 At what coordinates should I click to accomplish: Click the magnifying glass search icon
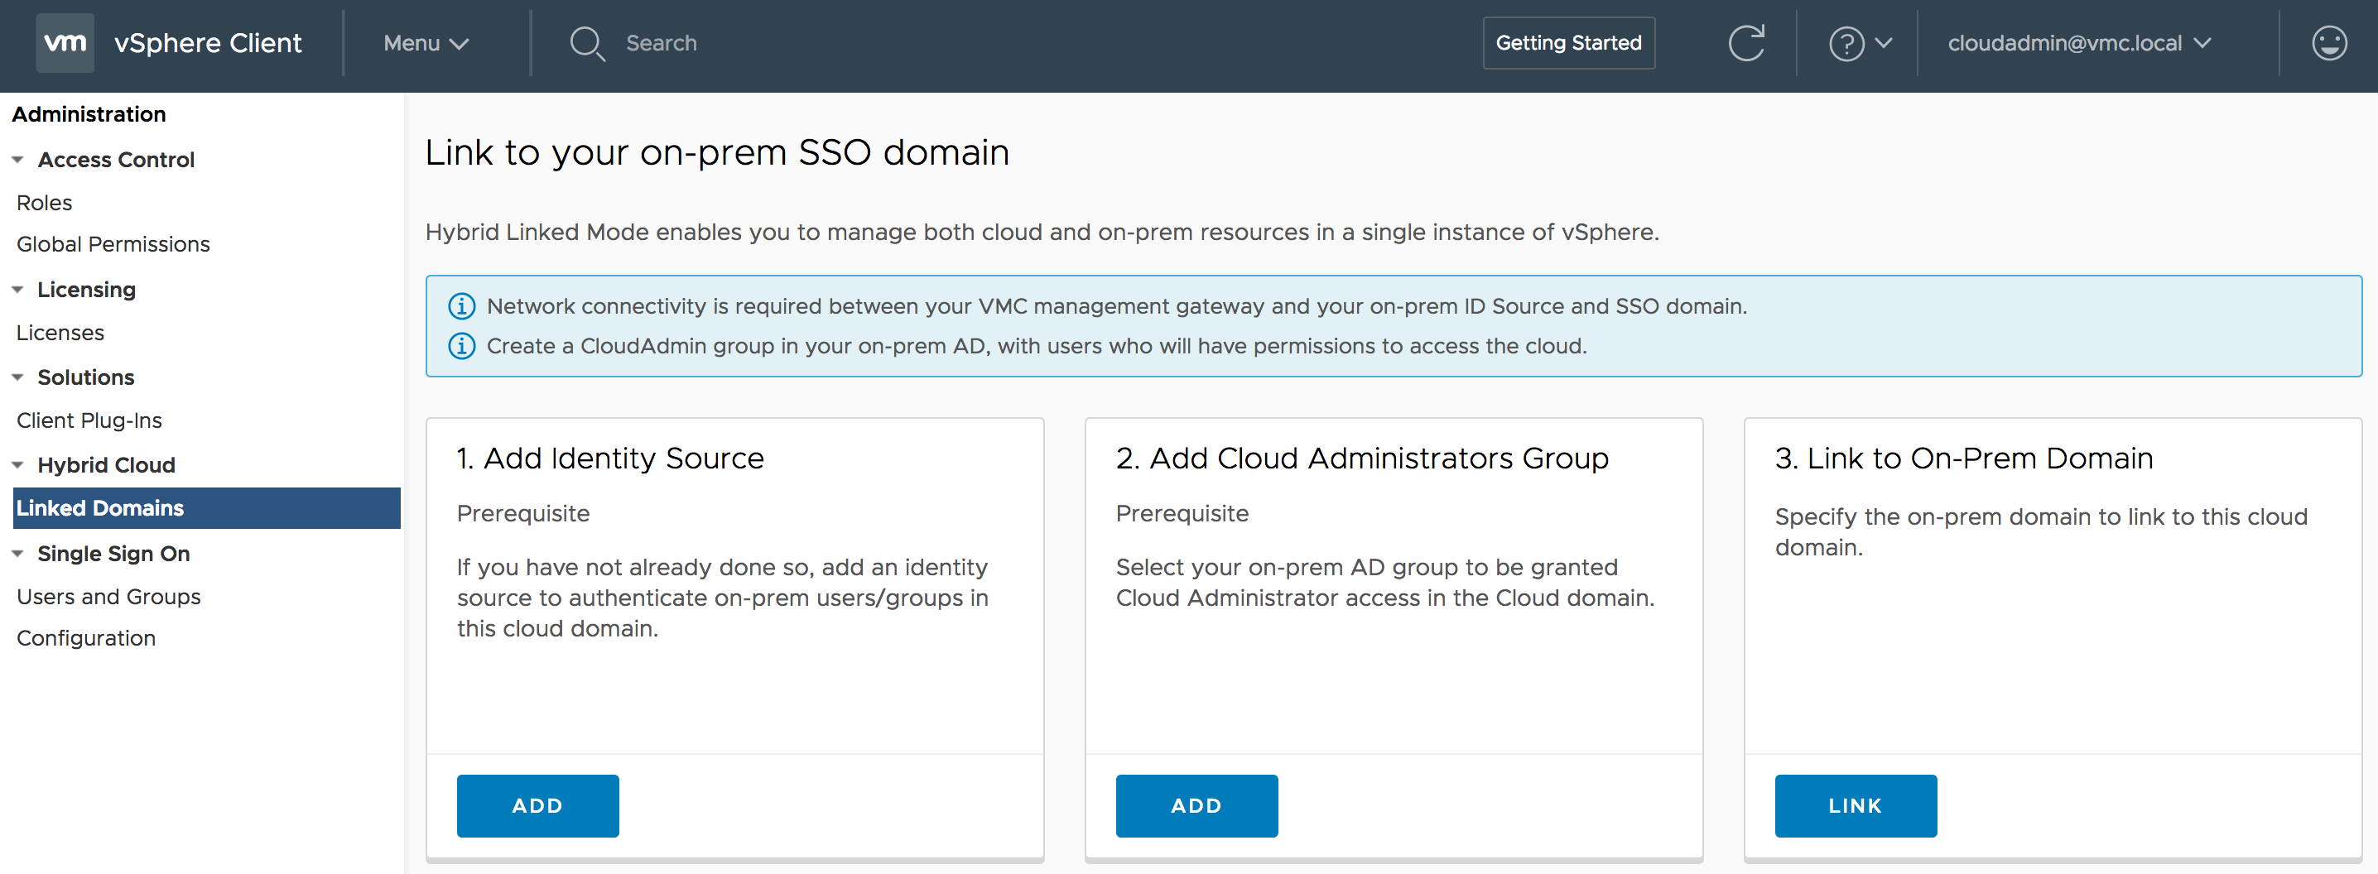click(587, 43)
